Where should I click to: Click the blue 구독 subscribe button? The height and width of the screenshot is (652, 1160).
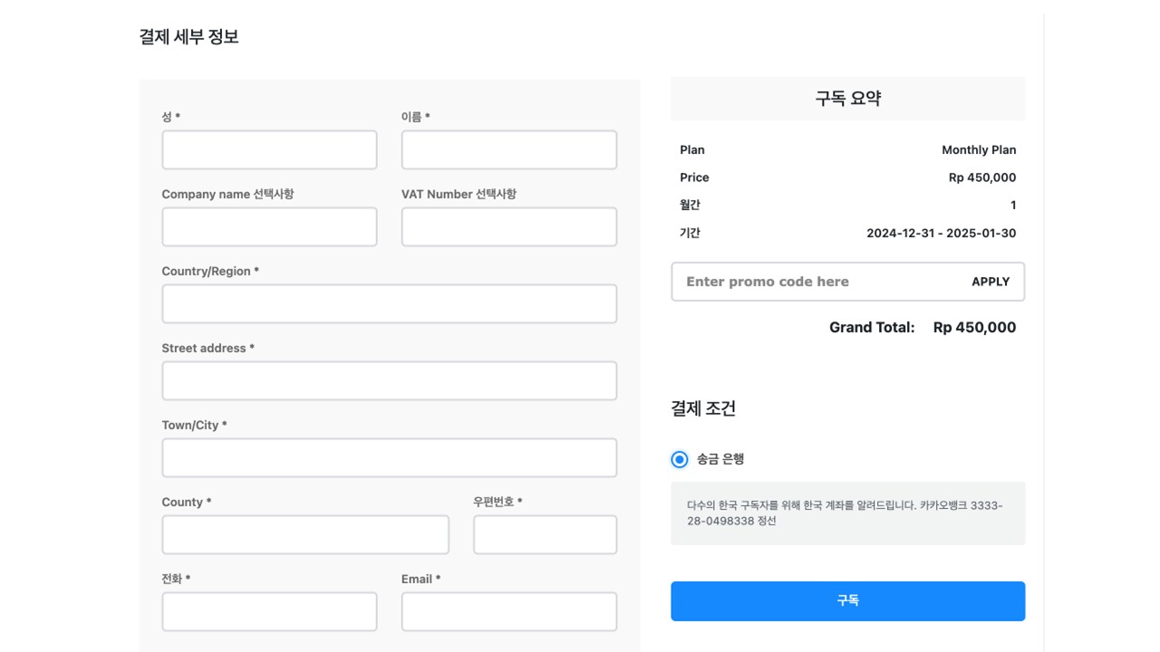pyautogui.click(x=847, y=601)
